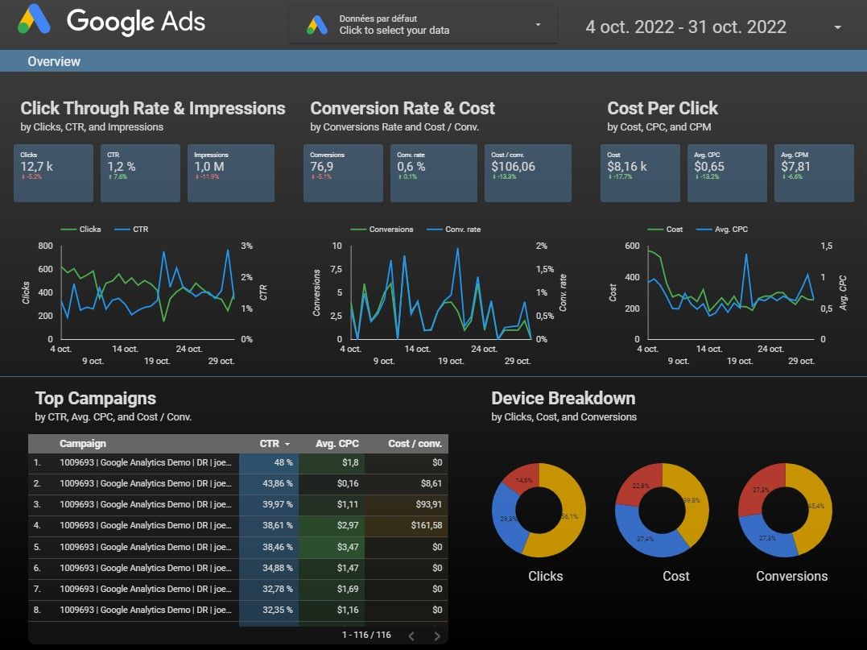Toggle the Conv. rate legend item
This screenshot has height=650, width=867.
tap(454, 229)
